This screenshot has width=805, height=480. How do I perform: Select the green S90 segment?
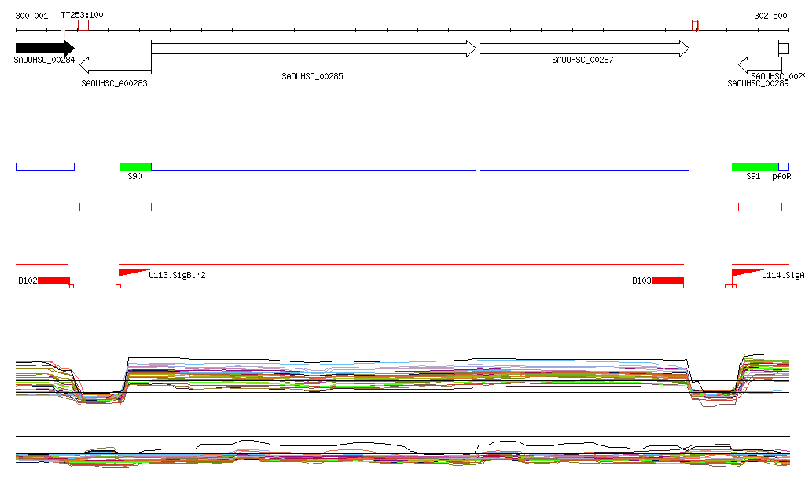point(135,167)
